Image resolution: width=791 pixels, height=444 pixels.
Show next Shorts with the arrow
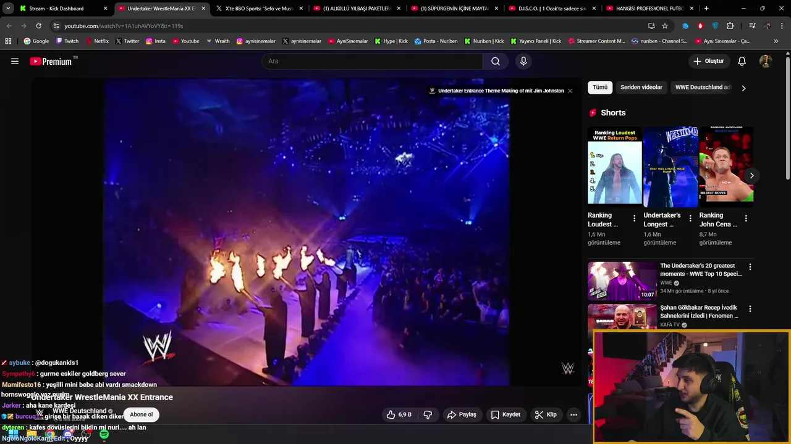click(x=751, y=176)
